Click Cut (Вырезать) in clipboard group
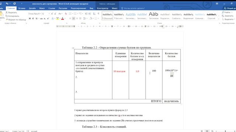 click(11, 12)
